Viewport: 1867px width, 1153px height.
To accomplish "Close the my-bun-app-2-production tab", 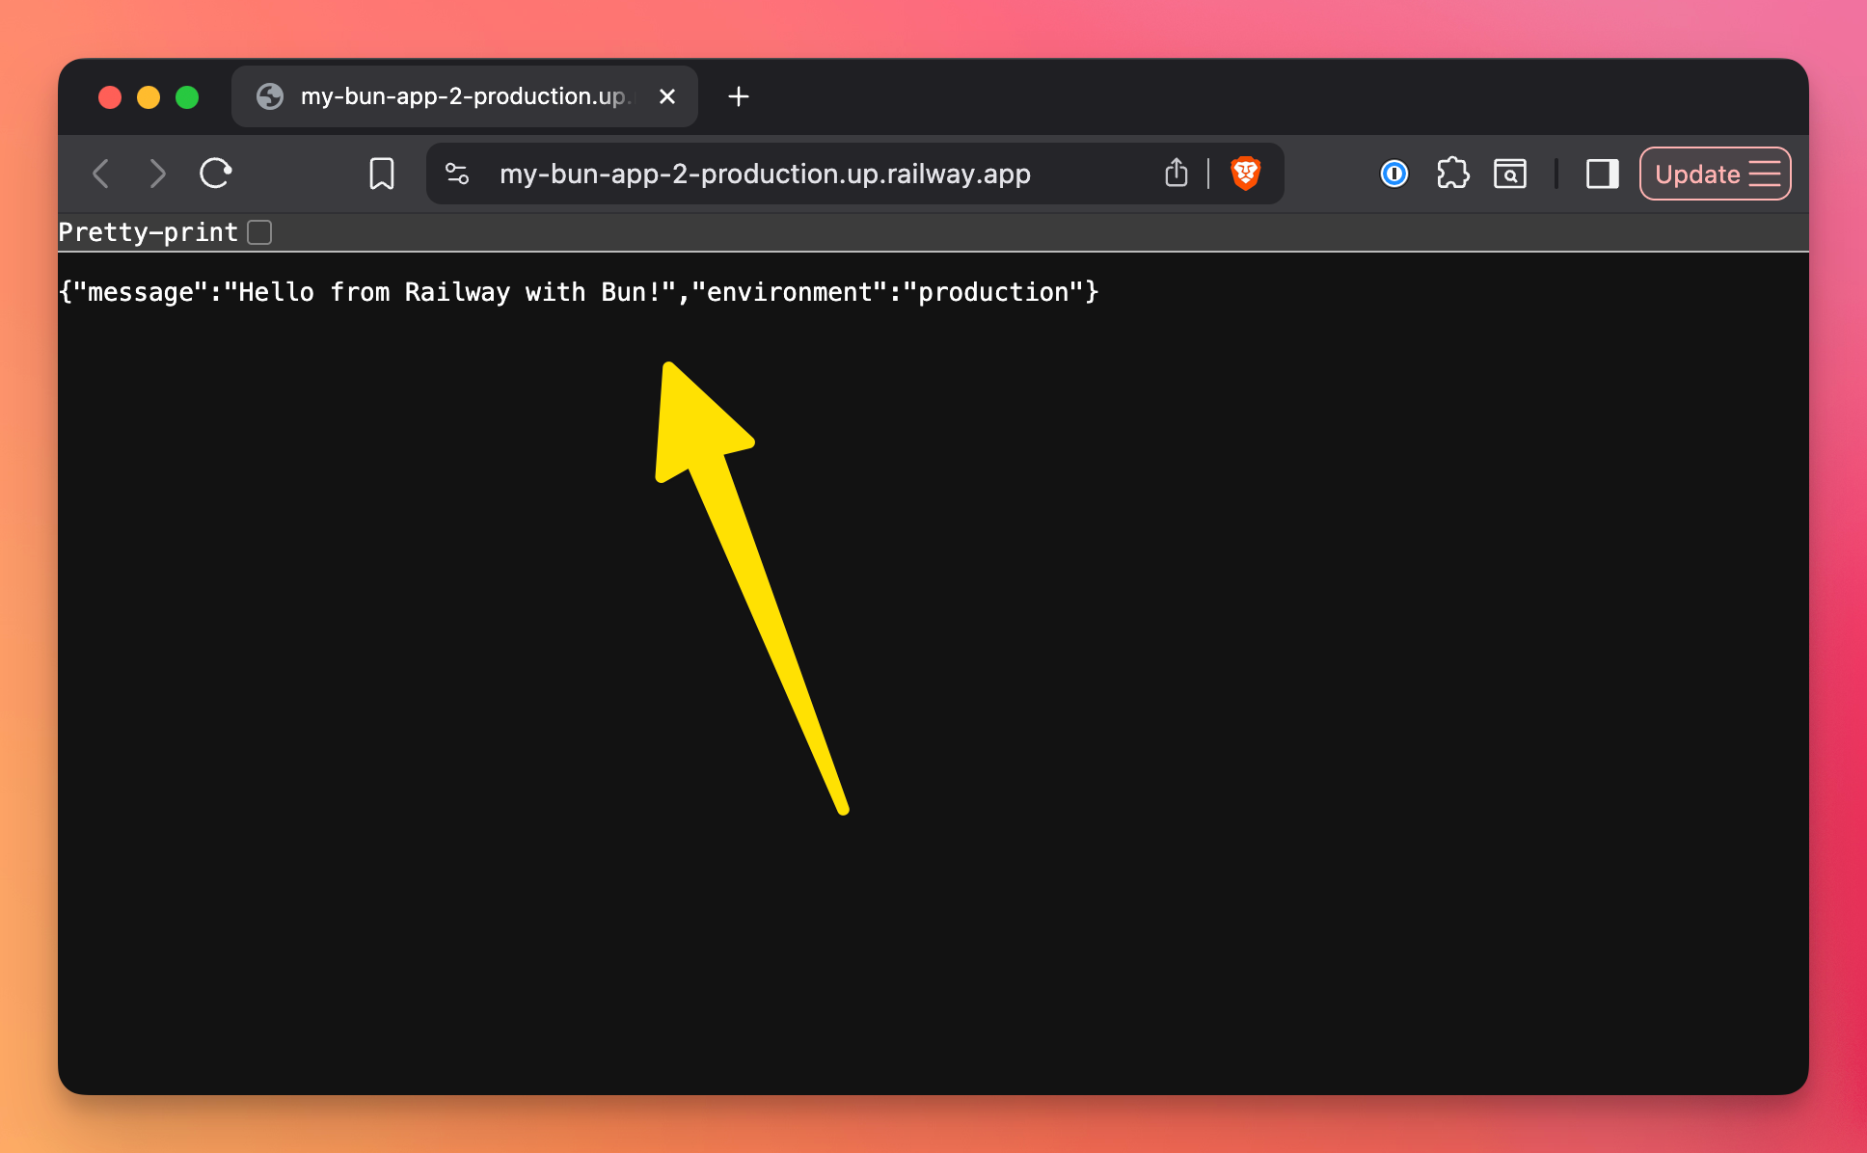I will pos(667,96).
